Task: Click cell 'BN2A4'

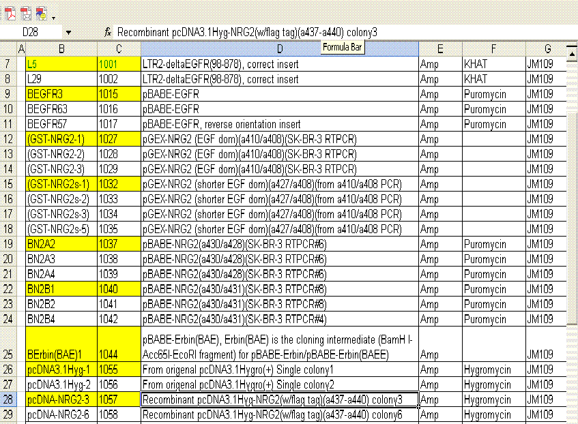Action: (61, 274)
